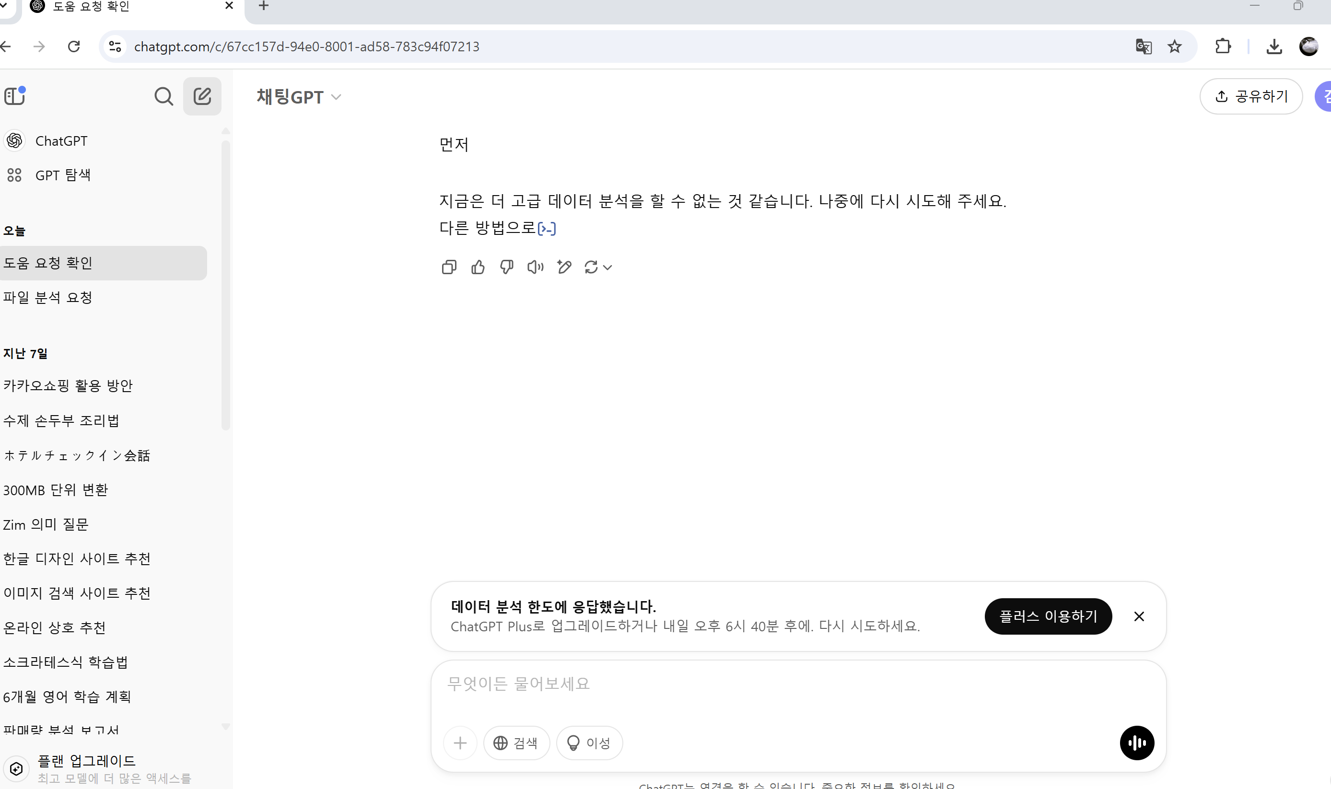The width and height of the screenshot is (1331, 789).
Task: Click 플랜 업그레이드 in sidebar
Action: pos(87,761)
